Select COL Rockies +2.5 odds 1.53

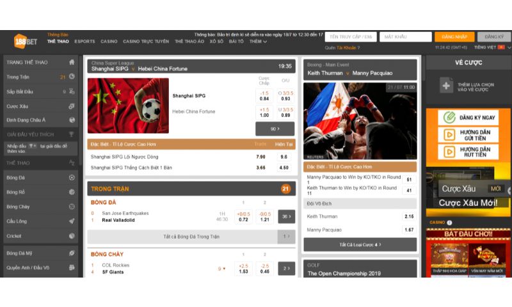[x=243, y=269]
